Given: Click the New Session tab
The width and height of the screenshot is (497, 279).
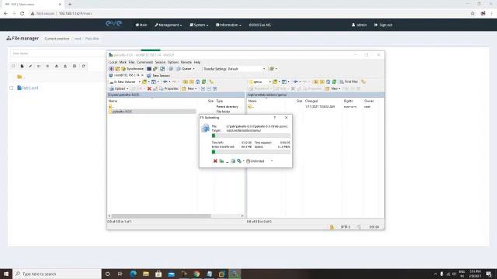Looking at the screenshot, I should [158, 76].
